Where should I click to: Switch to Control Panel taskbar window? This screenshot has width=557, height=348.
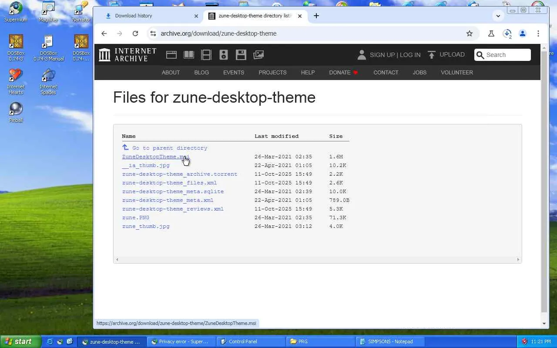pyautogui.click(x=251, y=341)
